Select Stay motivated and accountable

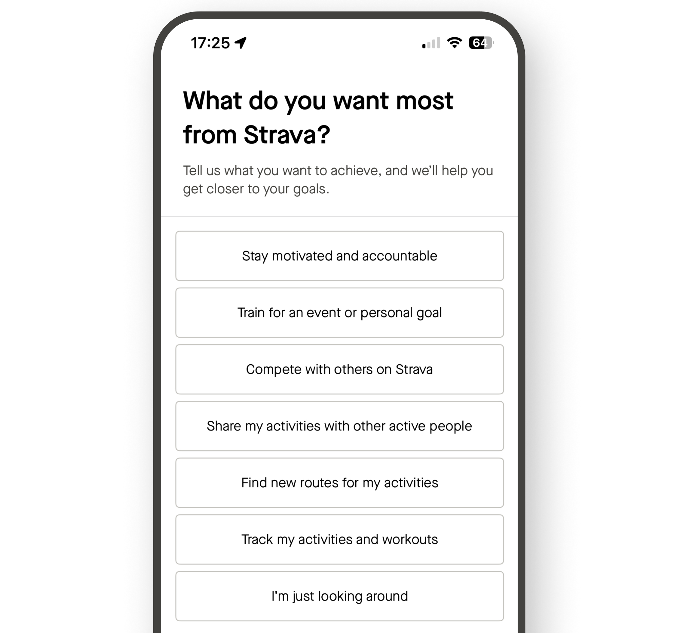point(339,256)
